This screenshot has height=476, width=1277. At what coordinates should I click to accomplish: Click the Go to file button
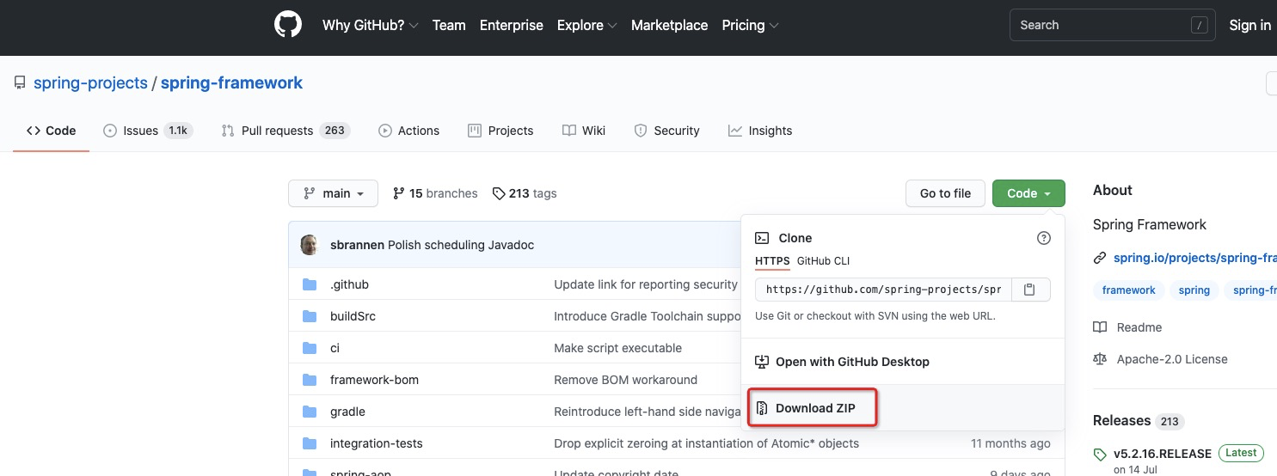[945, 193]
